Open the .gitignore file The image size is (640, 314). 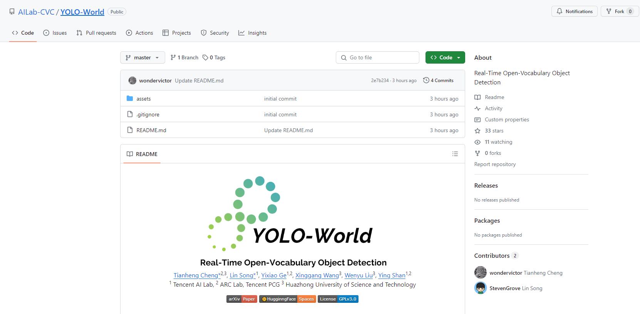[148, 114]
